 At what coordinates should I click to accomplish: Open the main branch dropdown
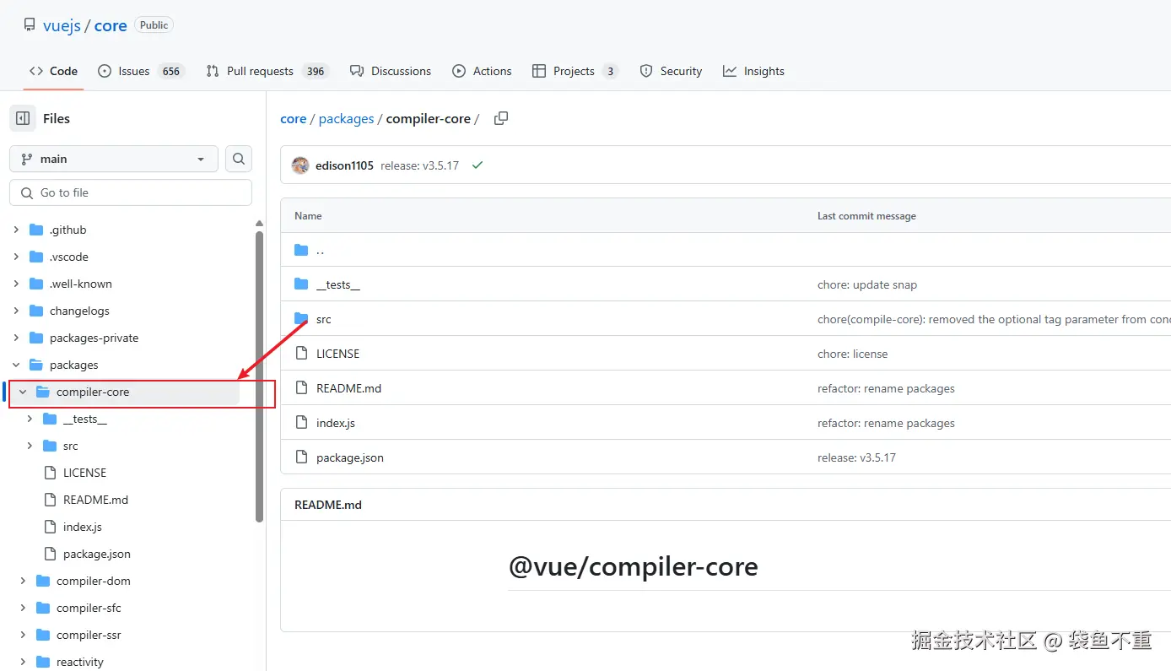click(114, 159)
